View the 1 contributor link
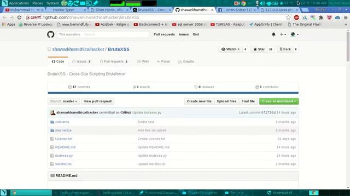This screenshot has height=196, width=350. pos(267,87)
